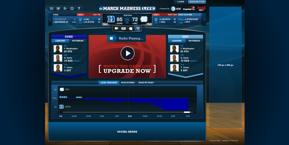Click T. Washington photo in UNC leaders
Screen dimensions: 289x145
tap(174, 49)
